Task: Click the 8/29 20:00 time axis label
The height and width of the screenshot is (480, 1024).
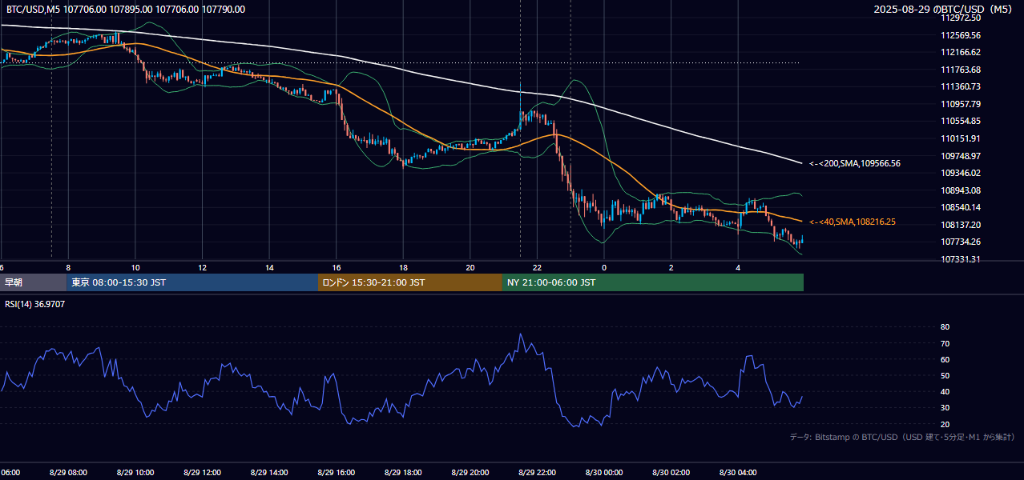Action: tap(470, 473)
